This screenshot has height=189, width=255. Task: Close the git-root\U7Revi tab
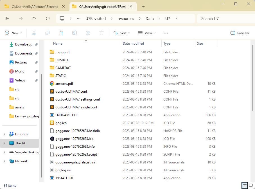(131, 6)
